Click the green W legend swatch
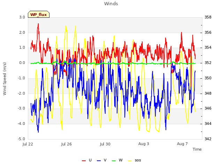This screenshot has height=167, width=223. tap(114, 161)
